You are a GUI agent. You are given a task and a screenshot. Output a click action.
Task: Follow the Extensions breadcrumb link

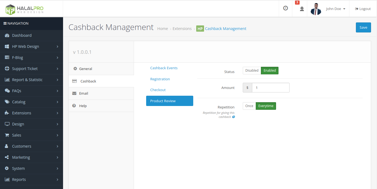point(182,28)
